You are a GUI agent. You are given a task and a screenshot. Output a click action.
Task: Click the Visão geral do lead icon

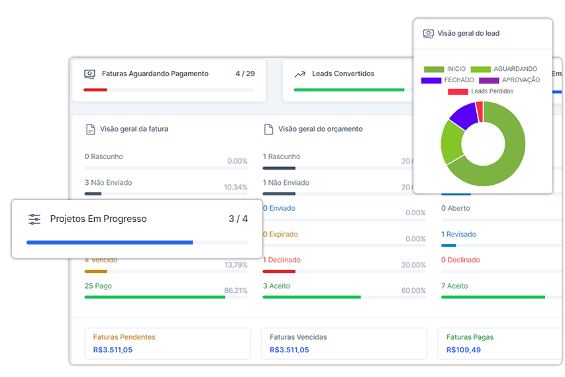428,34
